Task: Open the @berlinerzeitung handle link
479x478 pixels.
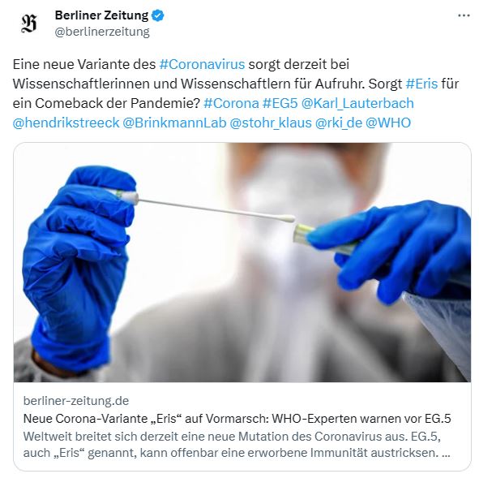Action: point(102,32)
